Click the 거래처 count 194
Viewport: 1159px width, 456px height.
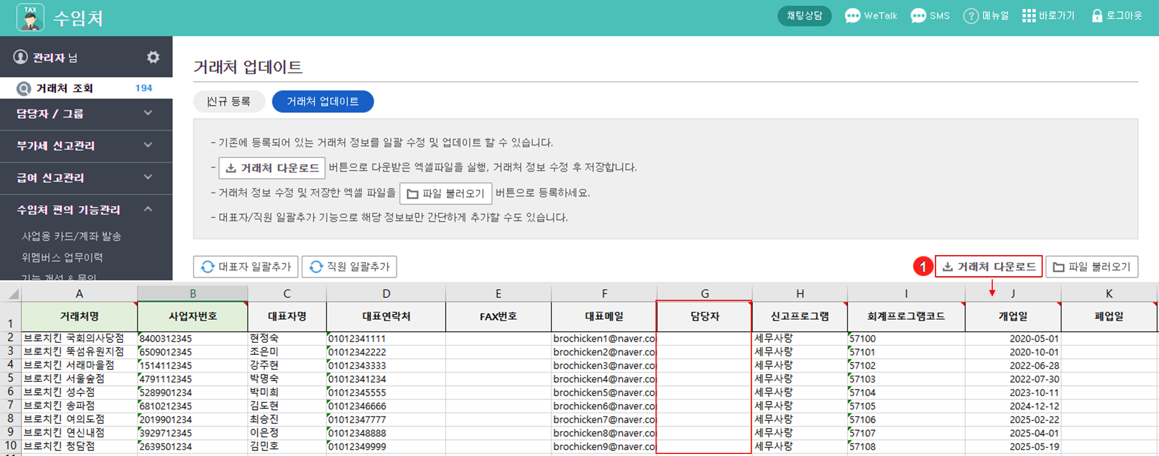(144, 88)
